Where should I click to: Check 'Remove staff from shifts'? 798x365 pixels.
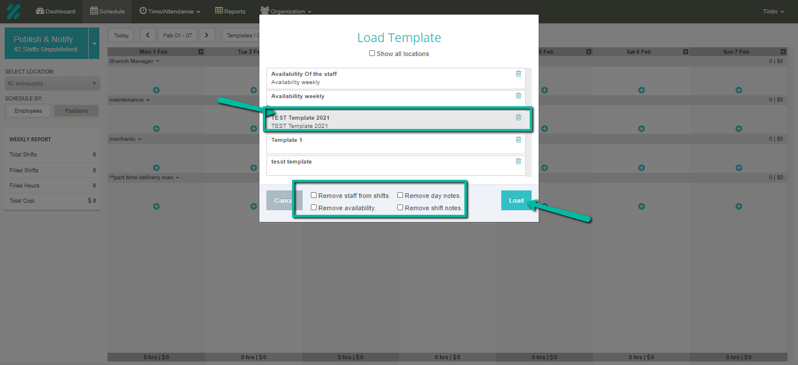click(x=314, y=196)
